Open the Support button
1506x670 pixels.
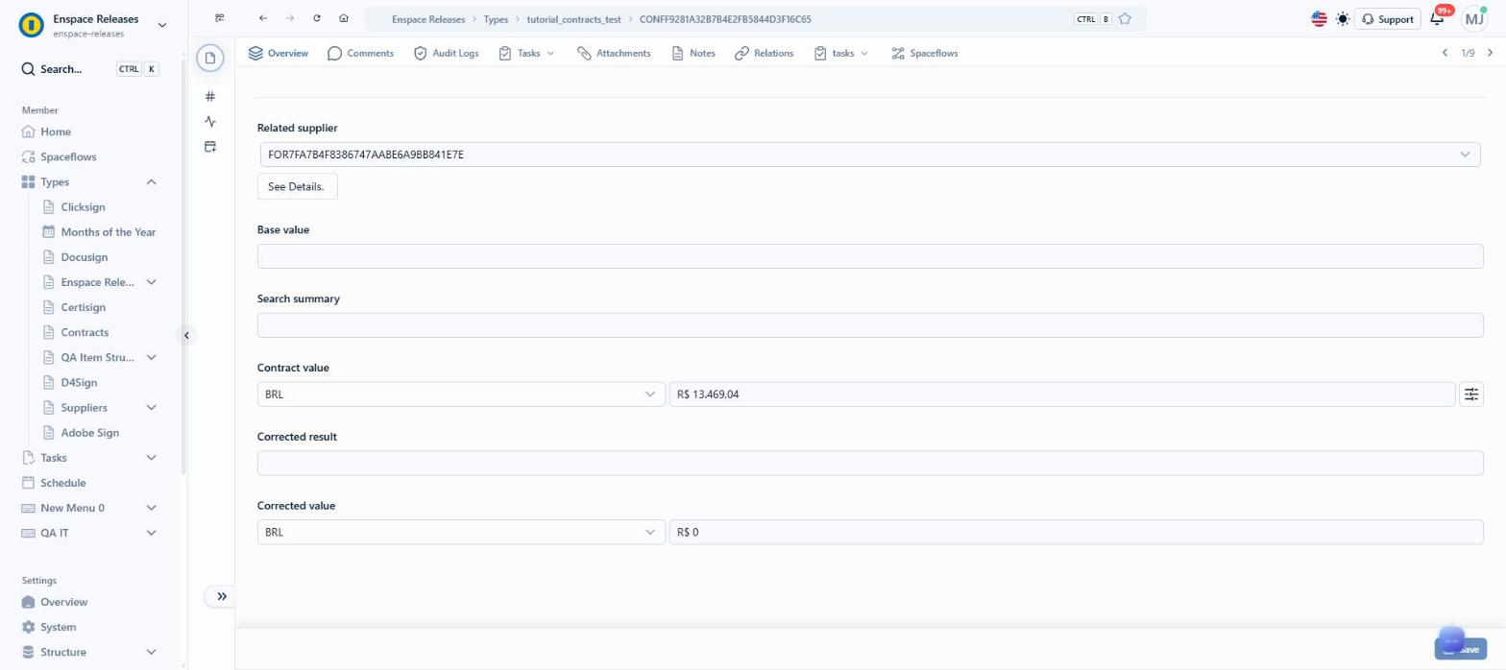coord(1387,18)
